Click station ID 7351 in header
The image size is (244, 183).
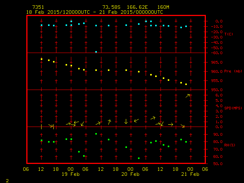(38, 7)
